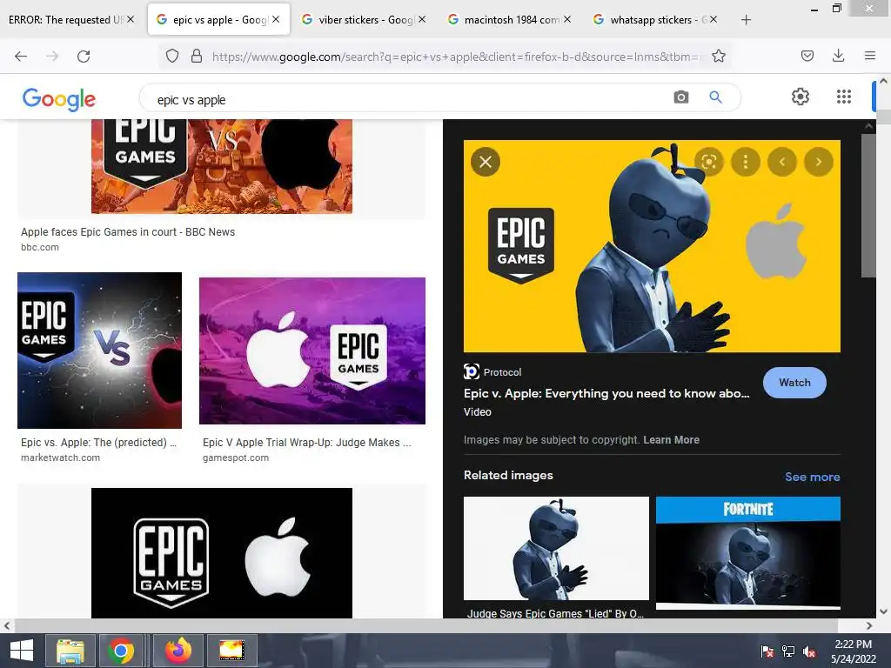This screenshot has width=891, height=668.
Task: Switch to the macintosh 1984 tab
Action: [512, 20]
